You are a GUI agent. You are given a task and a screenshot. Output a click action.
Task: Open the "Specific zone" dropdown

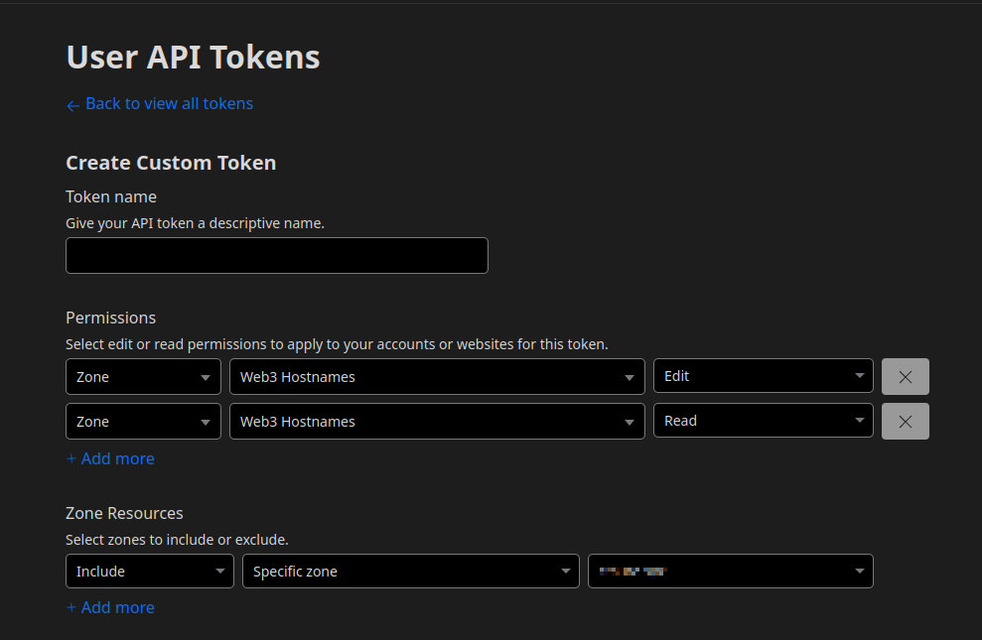coord(410,571)
